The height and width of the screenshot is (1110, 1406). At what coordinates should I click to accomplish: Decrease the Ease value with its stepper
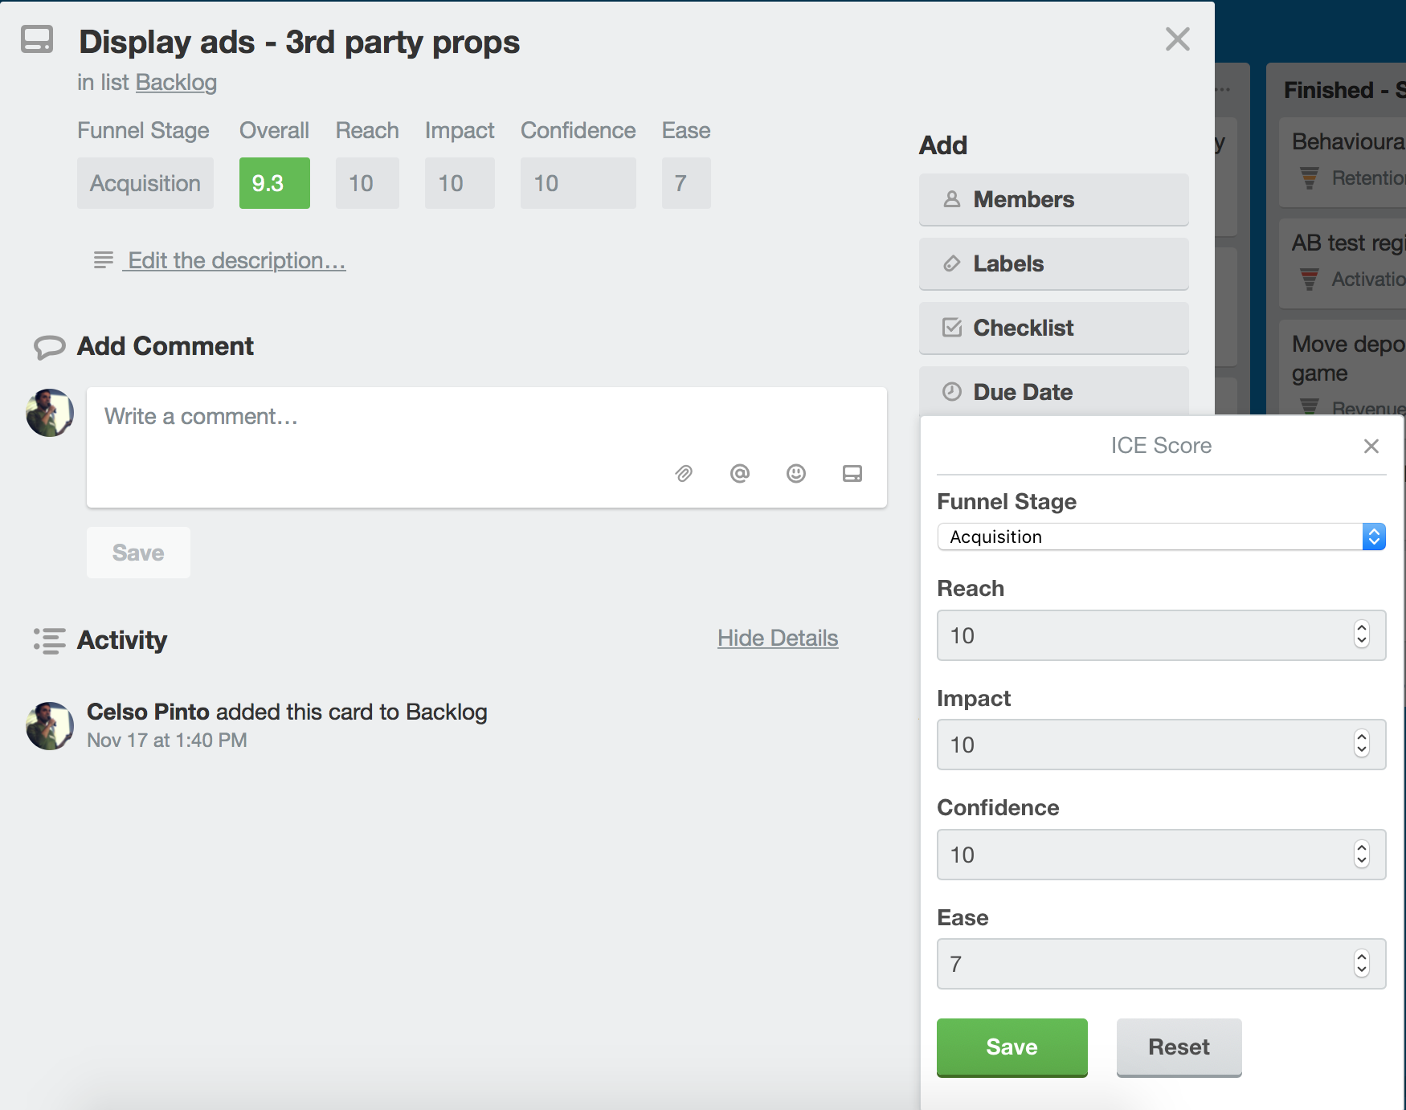[1360, 970]
